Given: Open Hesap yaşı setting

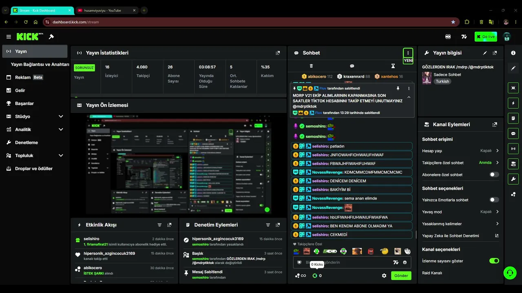Looking at the screenshot, I should (460, 151).
